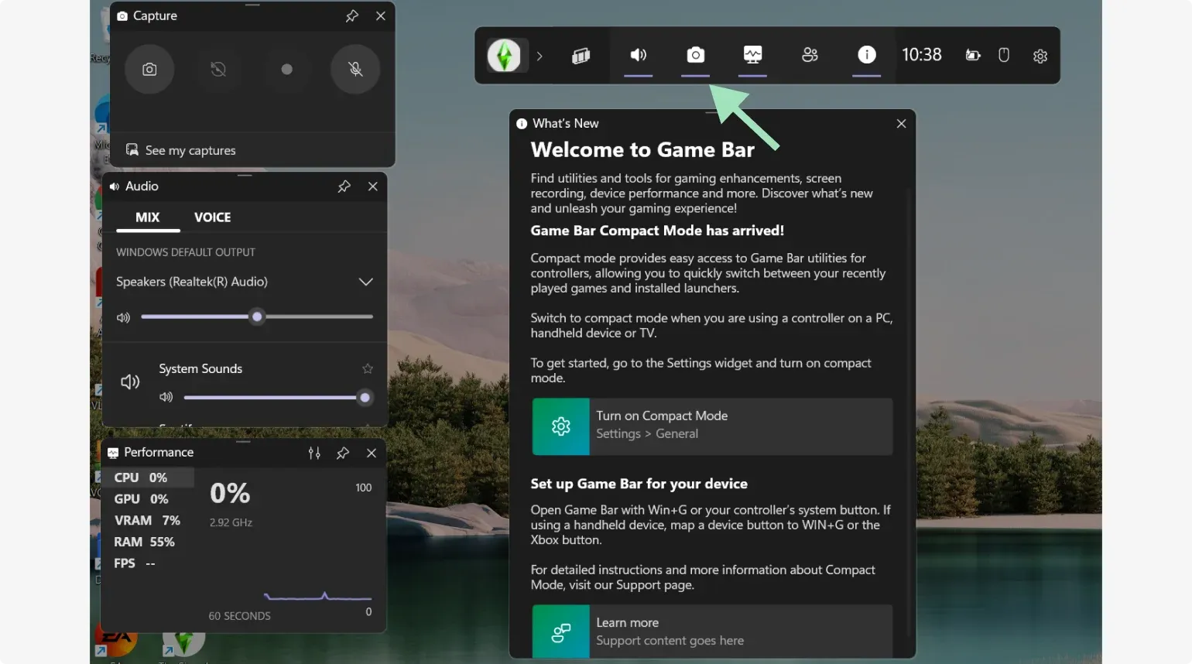Click the Sims game icon in Game Bar
The height and width of the screenshot is (664, 1192).
505,56
